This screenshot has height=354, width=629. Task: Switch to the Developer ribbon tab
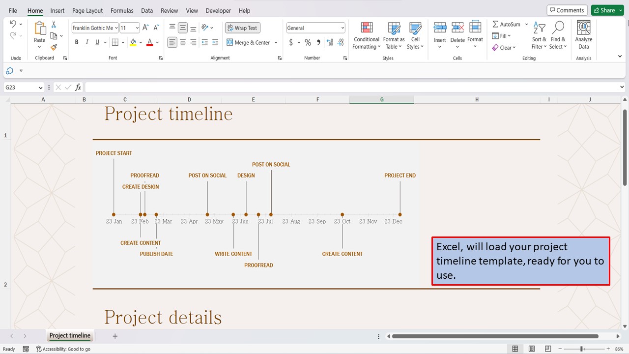218,10
